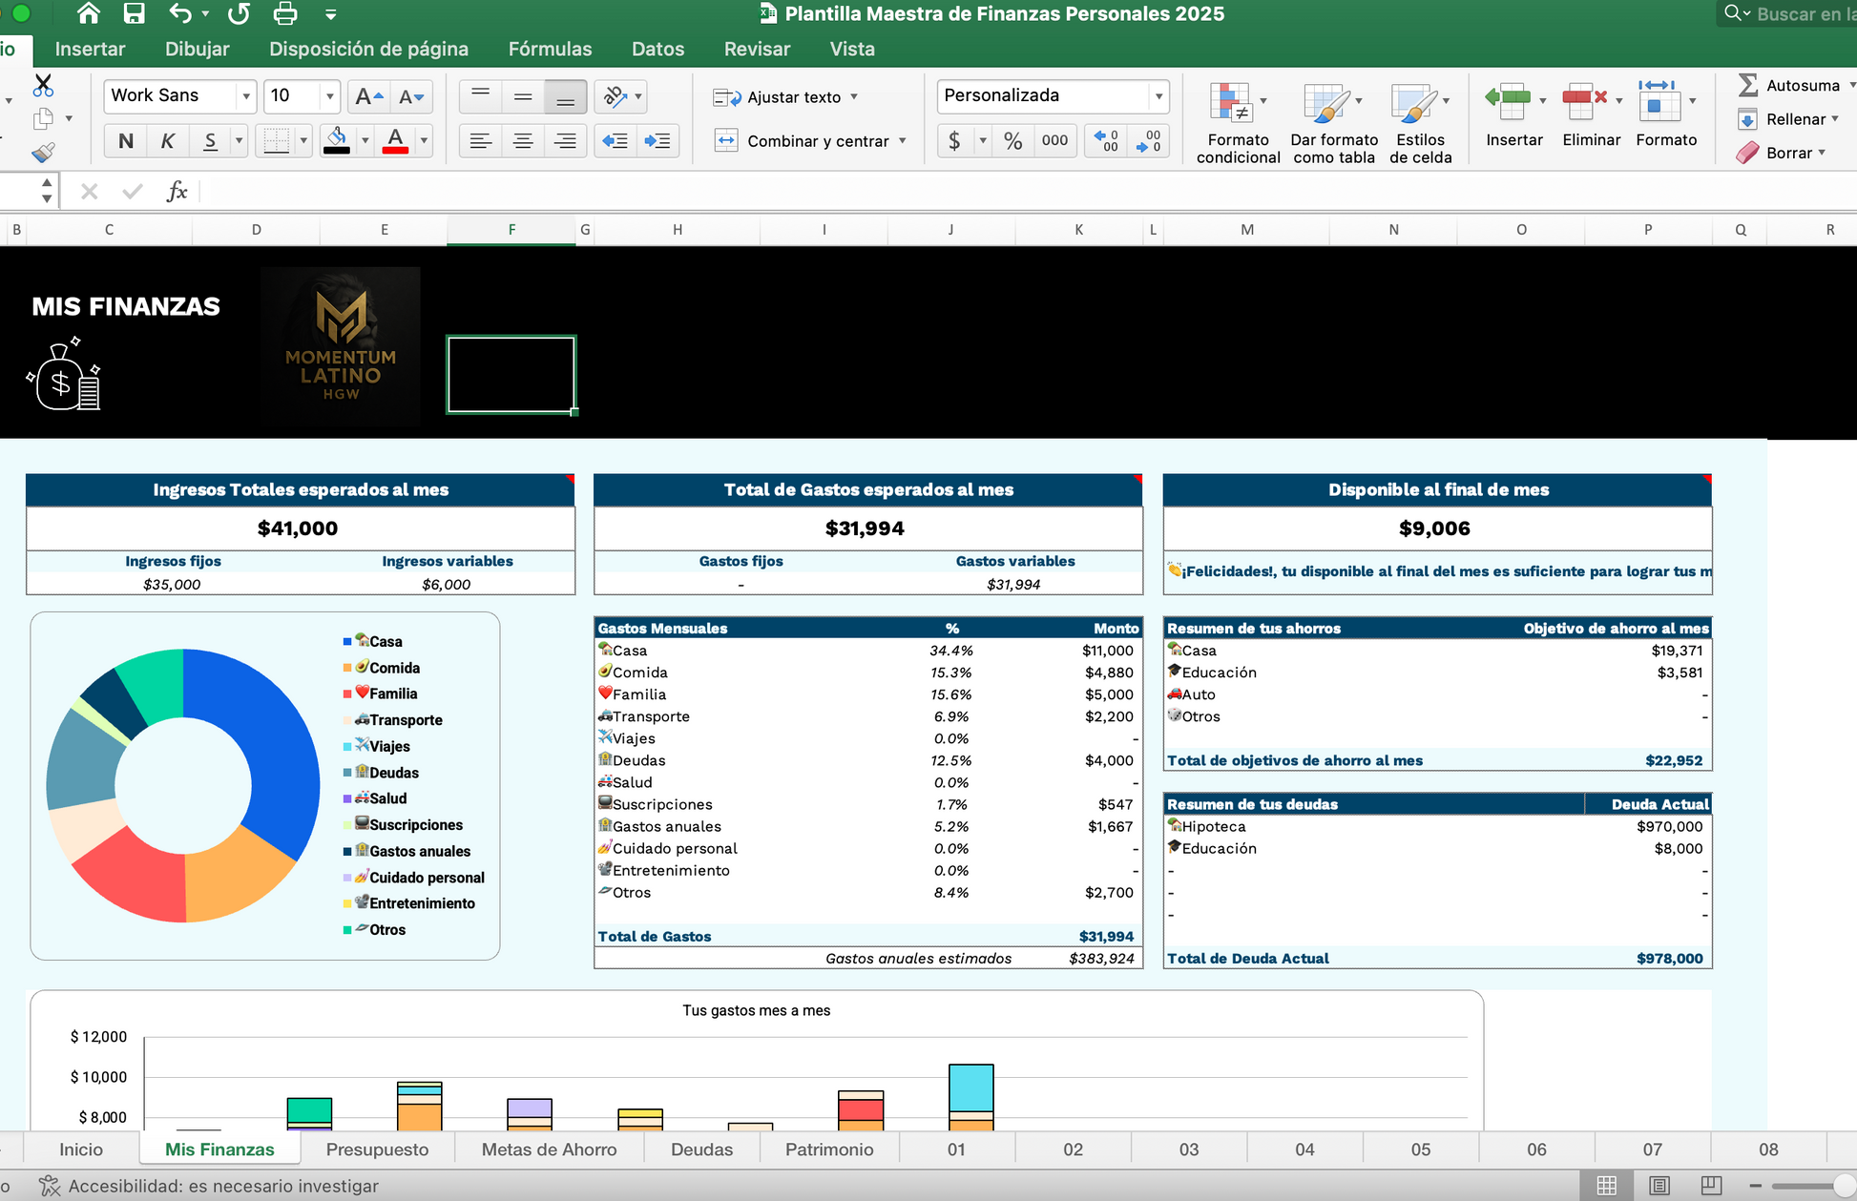Screen dimensions: 1857x1201
Task: Click the Increase Indent icon
Action: pos(657,141)
